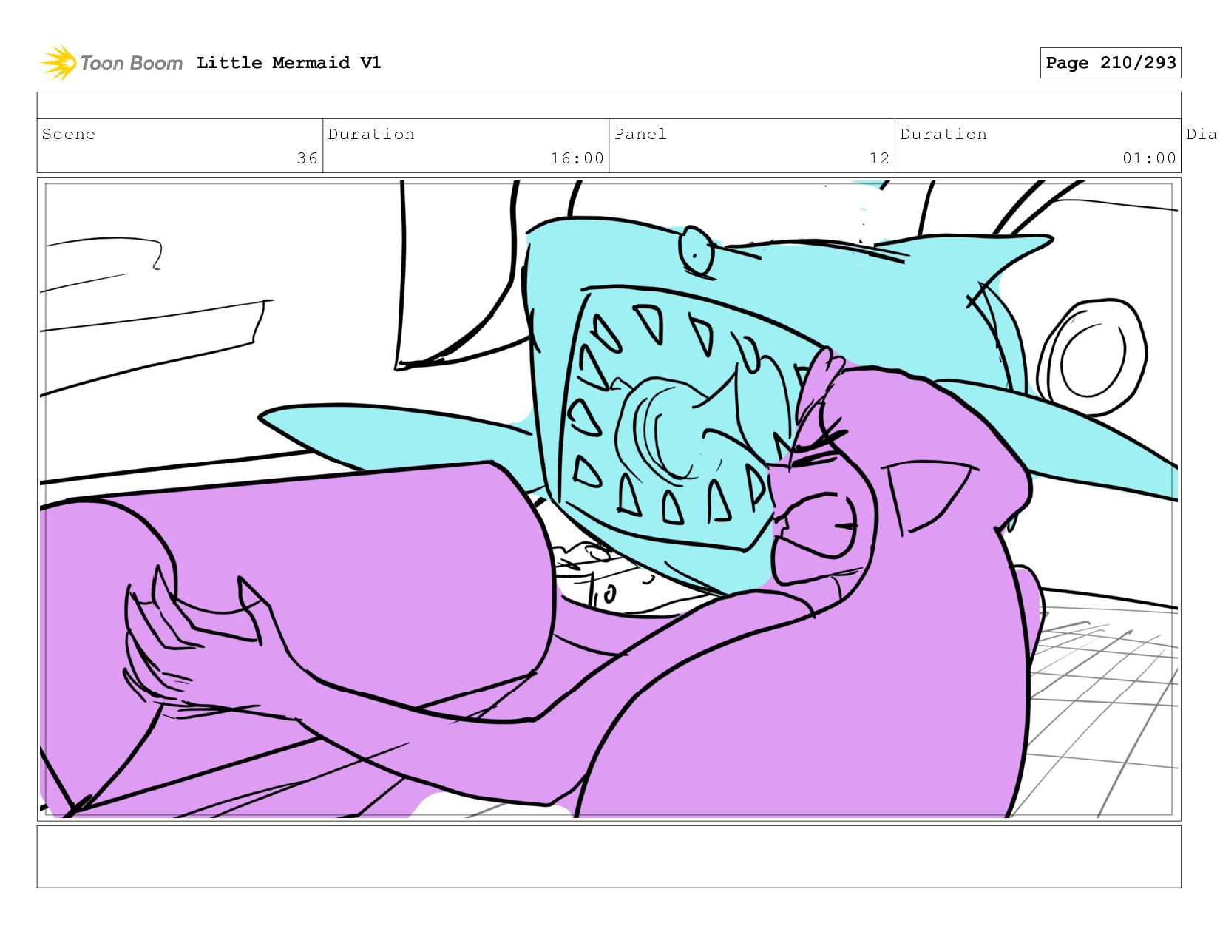Select the 'Little Mermaid V1' title text
This screenshot has height=943, width=1220.
point(288,63)
